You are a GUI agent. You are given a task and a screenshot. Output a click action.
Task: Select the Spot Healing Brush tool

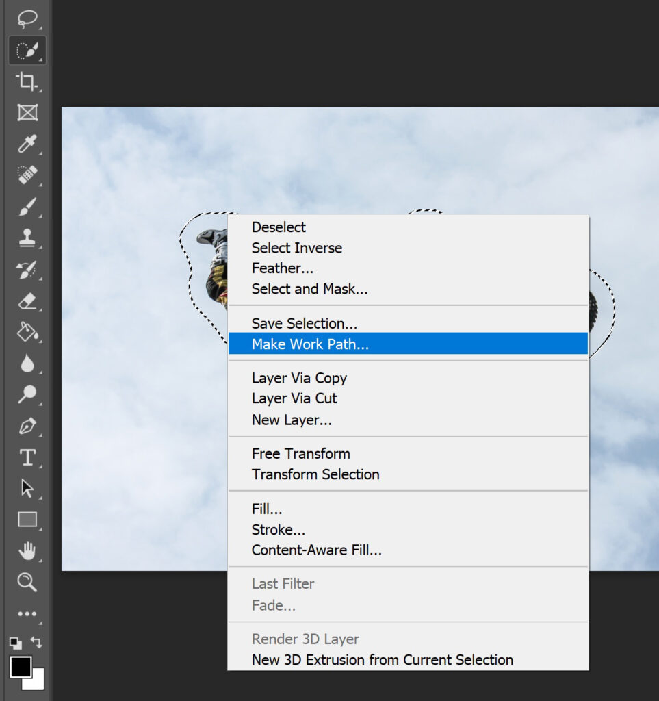coord(27,175)
